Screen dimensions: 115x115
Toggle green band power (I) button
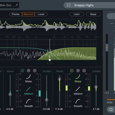point(72,71)
